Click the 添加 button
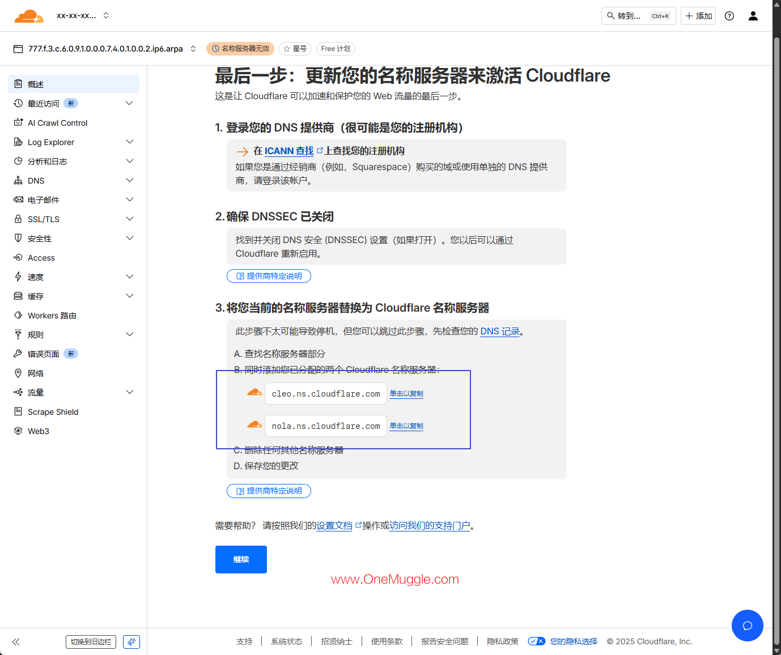 pos(698,16)
